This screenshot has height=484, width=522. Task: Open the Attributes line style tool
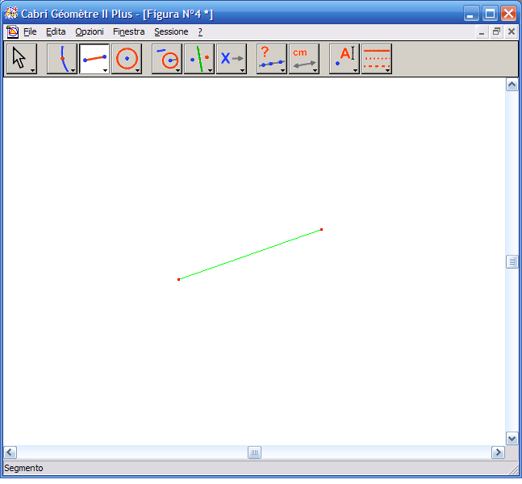377,59
